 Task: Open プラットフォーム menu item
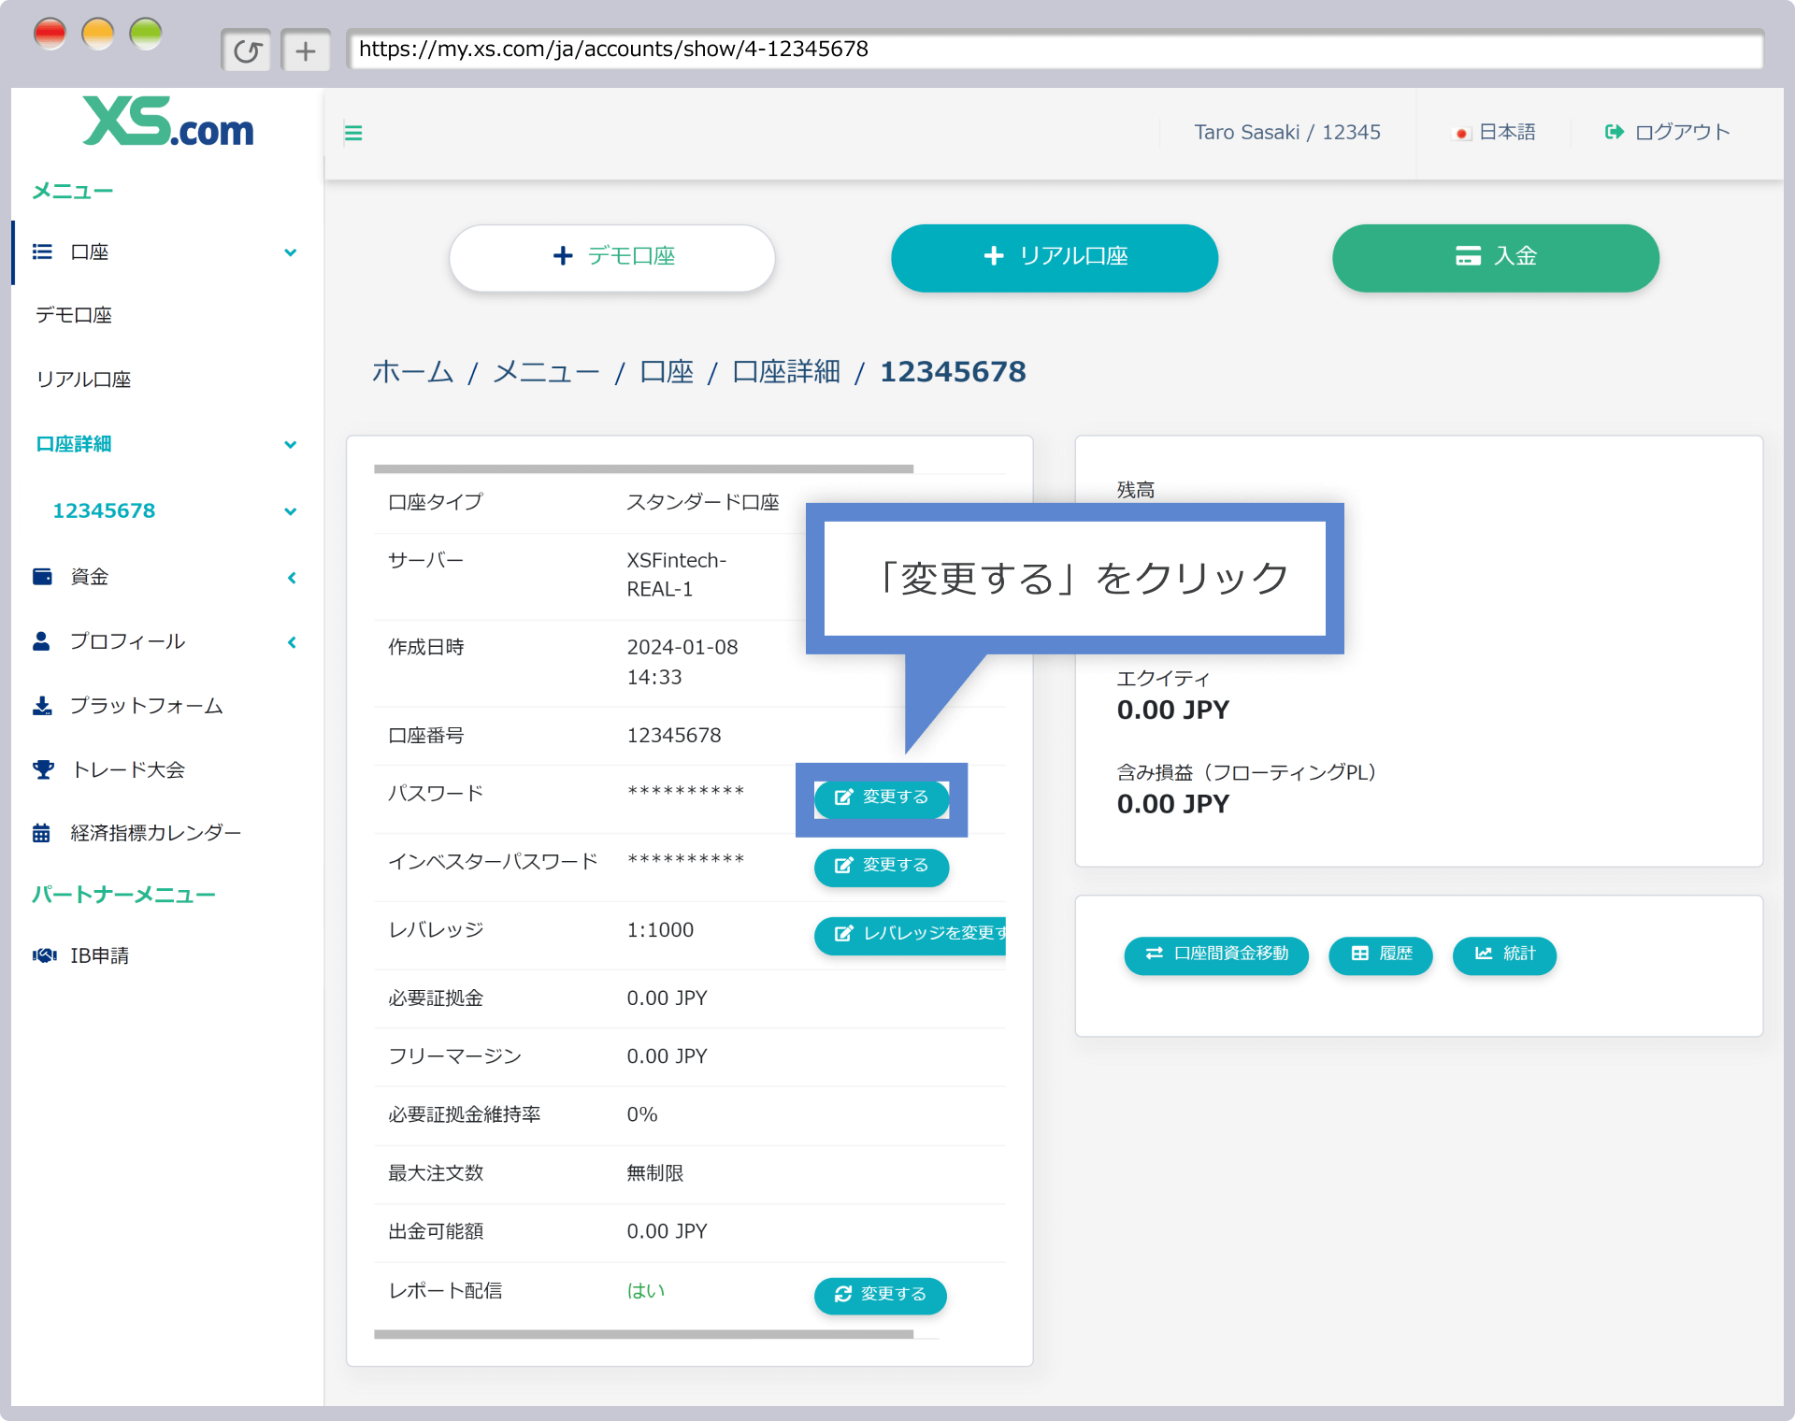(x=146, y=706)
